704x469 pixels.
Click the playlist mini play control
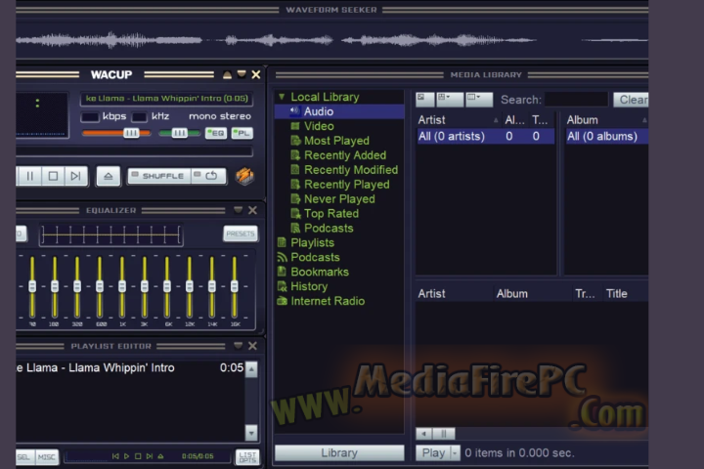pyautogui.click(x=126, y=456)
